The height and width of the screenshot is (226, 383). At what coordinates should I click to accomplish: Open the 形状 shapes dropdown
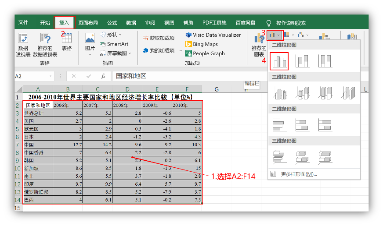[x=111, y=35]
